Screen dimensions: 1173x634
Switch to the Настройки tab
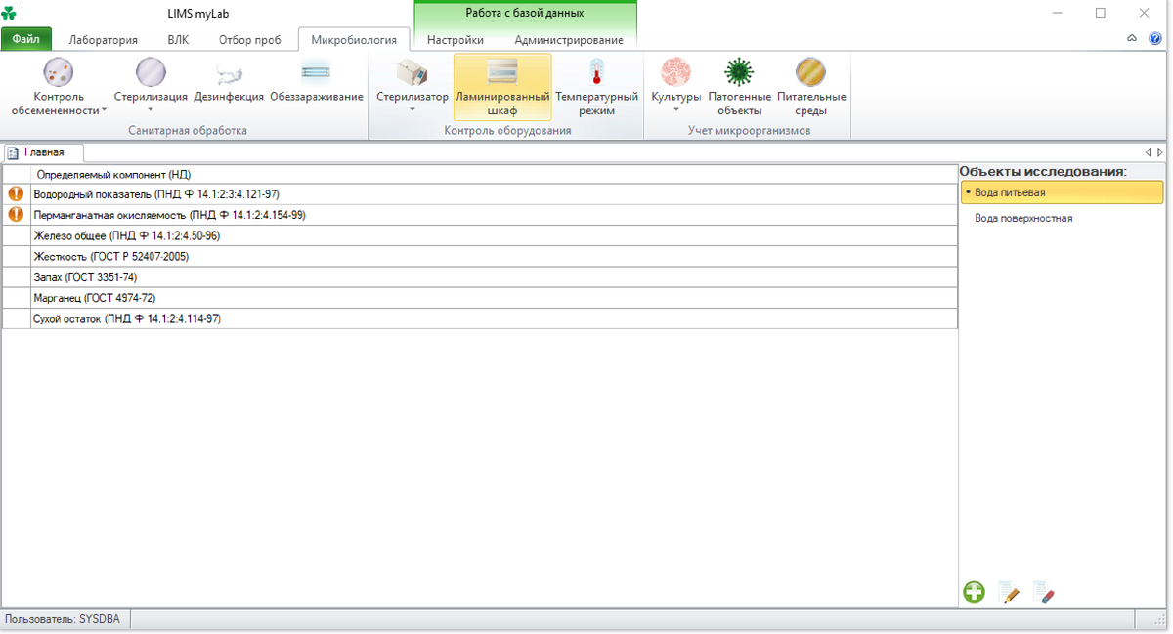(456, 40)
